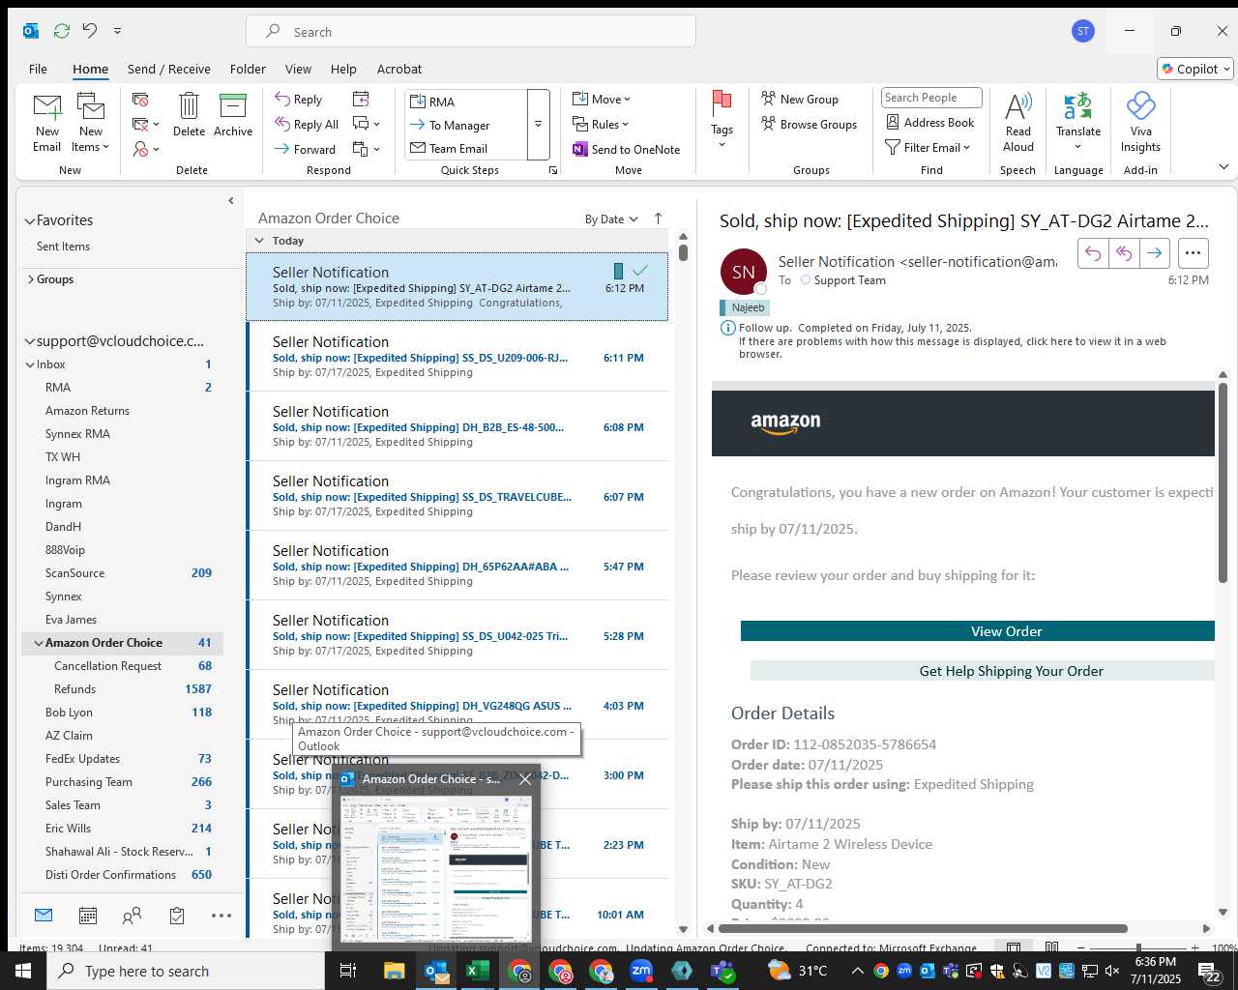Screen dimensions: 1238x990
Task: Click Browse Groups
Action: [x=809, y=125]
